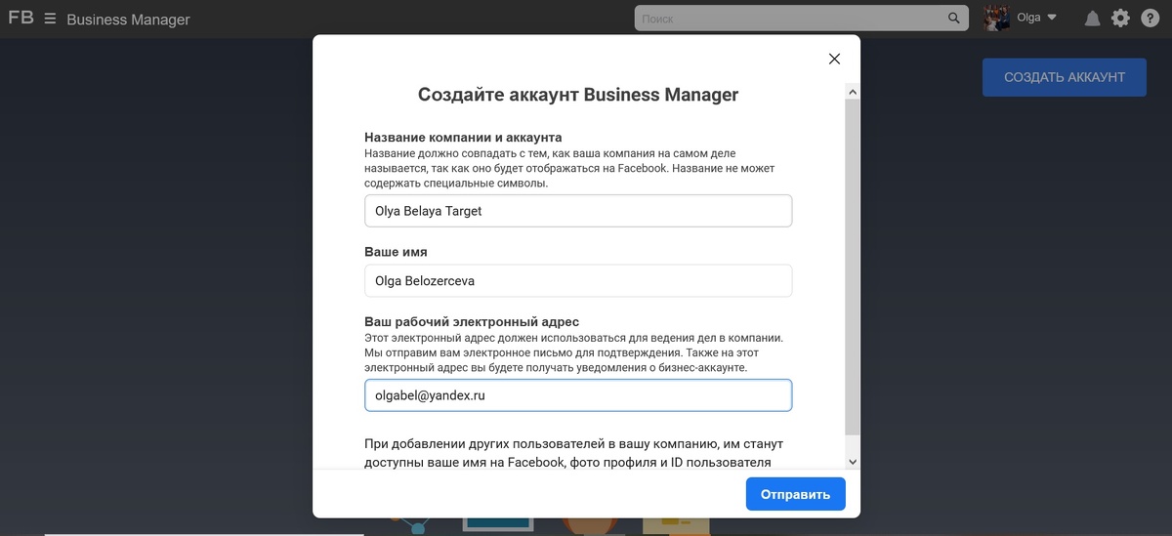The image size is (1172, 536).
Task: Click the Создайте аккаунт Business Manager heading
Action: (x=578, y=95)
